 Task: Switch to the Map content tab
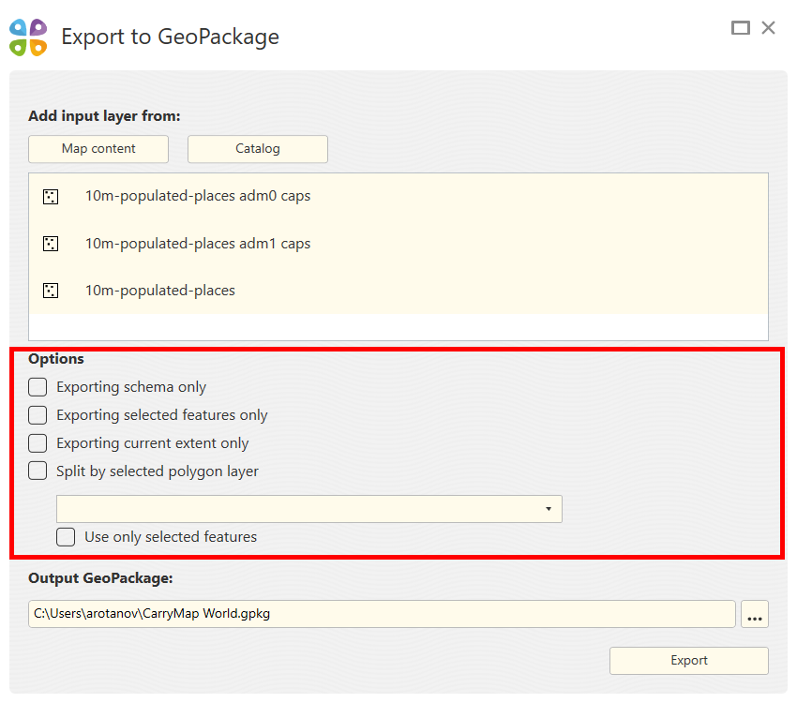pos(98,148)
